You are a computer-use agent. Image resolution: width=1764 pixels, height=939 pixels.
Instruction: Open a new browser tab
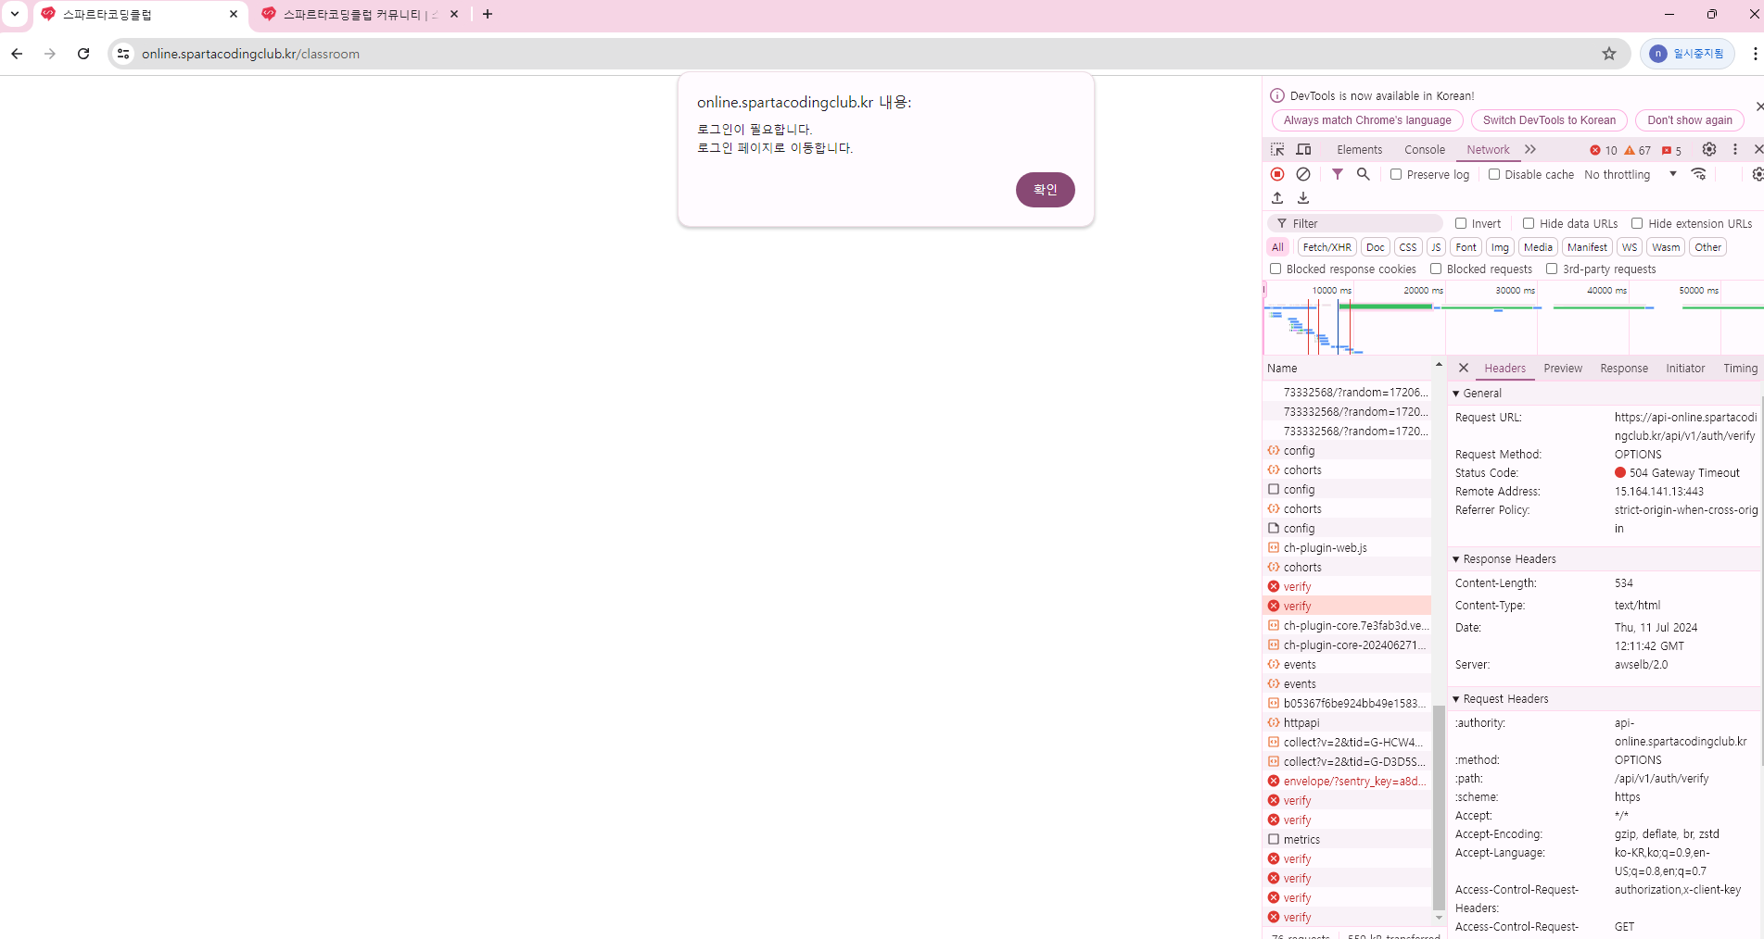pos(488,14)
